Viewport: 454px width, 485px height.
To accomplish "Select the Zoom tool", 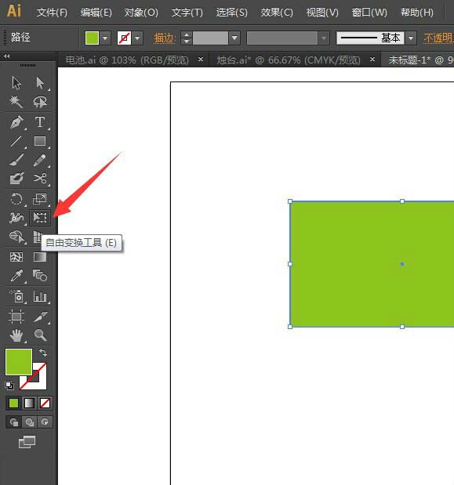I will click(x=40, y=335).
